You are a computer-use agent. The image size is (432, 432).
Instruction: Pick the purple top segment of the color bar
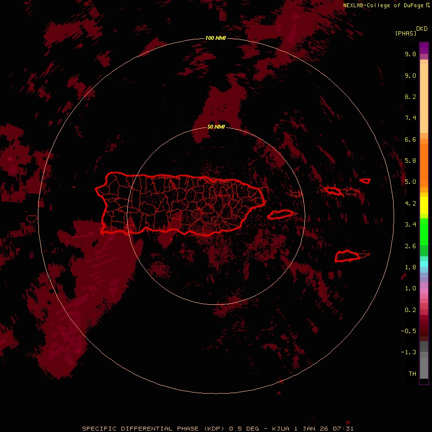(424, 48)
